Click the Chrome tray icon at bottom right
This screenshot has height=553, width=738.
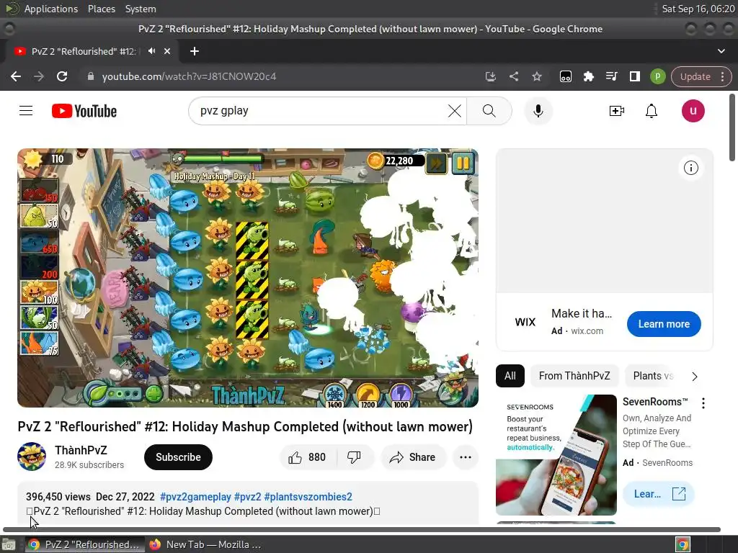(x=683, y=544)
